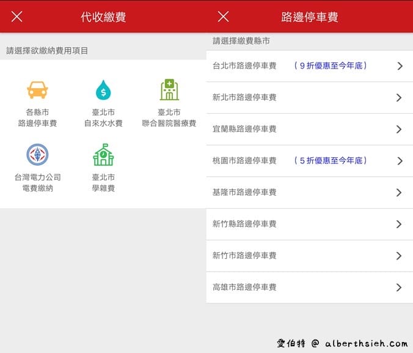The image size is (413, 353).
Task: Expand chevron on 新北市 row
Action: click(x=400, y=98)
